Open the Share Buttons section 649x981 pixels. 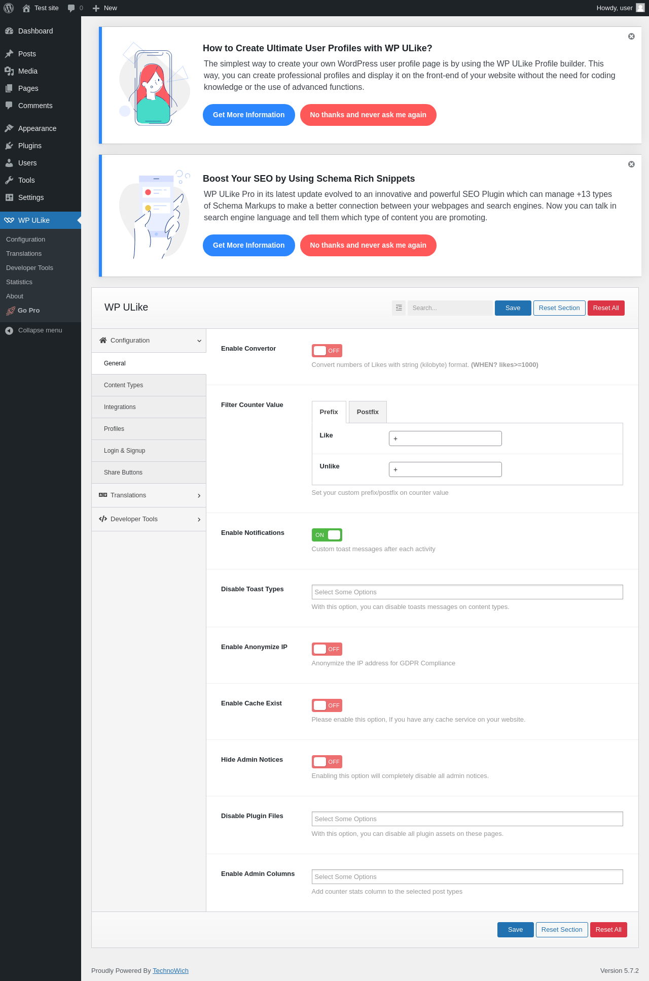149,472
